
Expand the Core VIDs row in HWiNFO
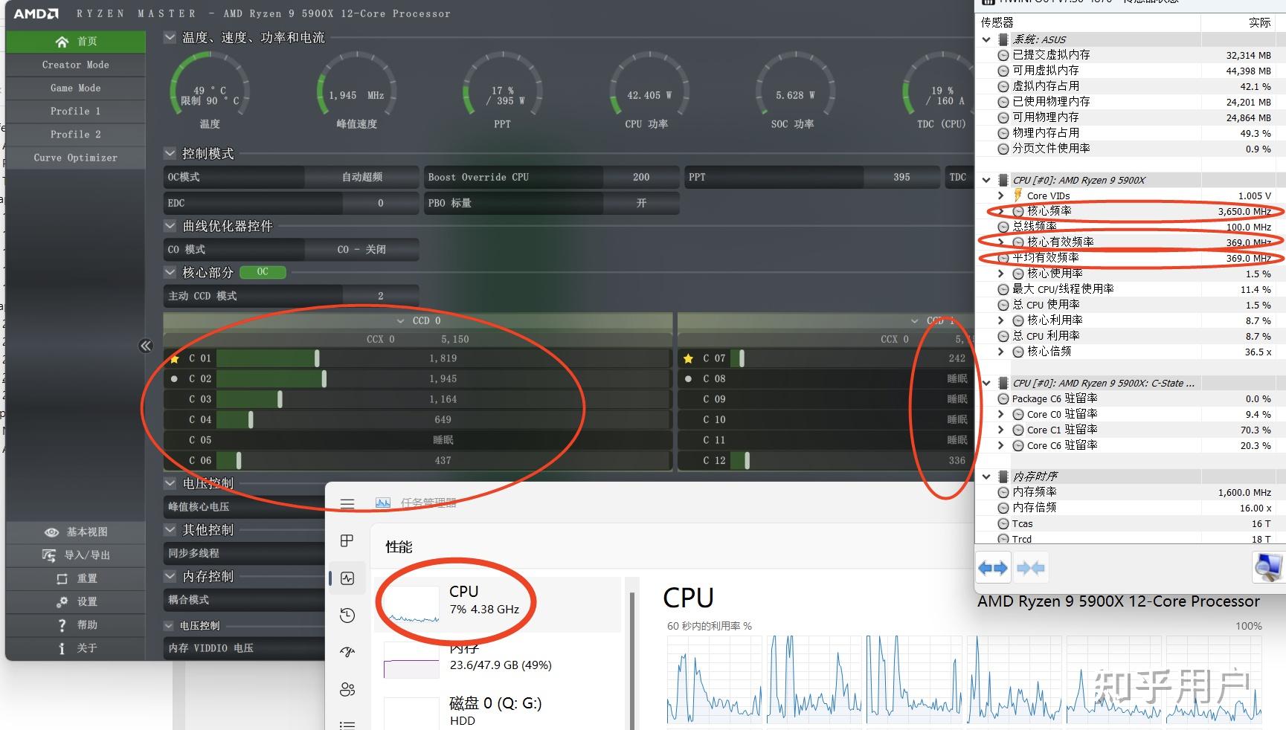tap(1001, 196)
